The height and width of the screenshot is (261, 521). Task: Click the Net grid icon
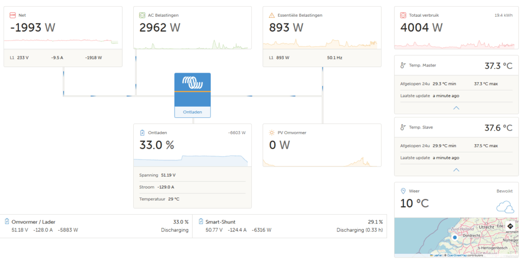(x=13, y=15)
